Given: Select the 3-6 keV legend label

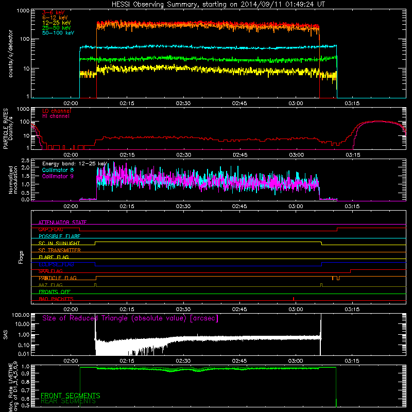Looking at the screenshot, I should coord(54,12).
